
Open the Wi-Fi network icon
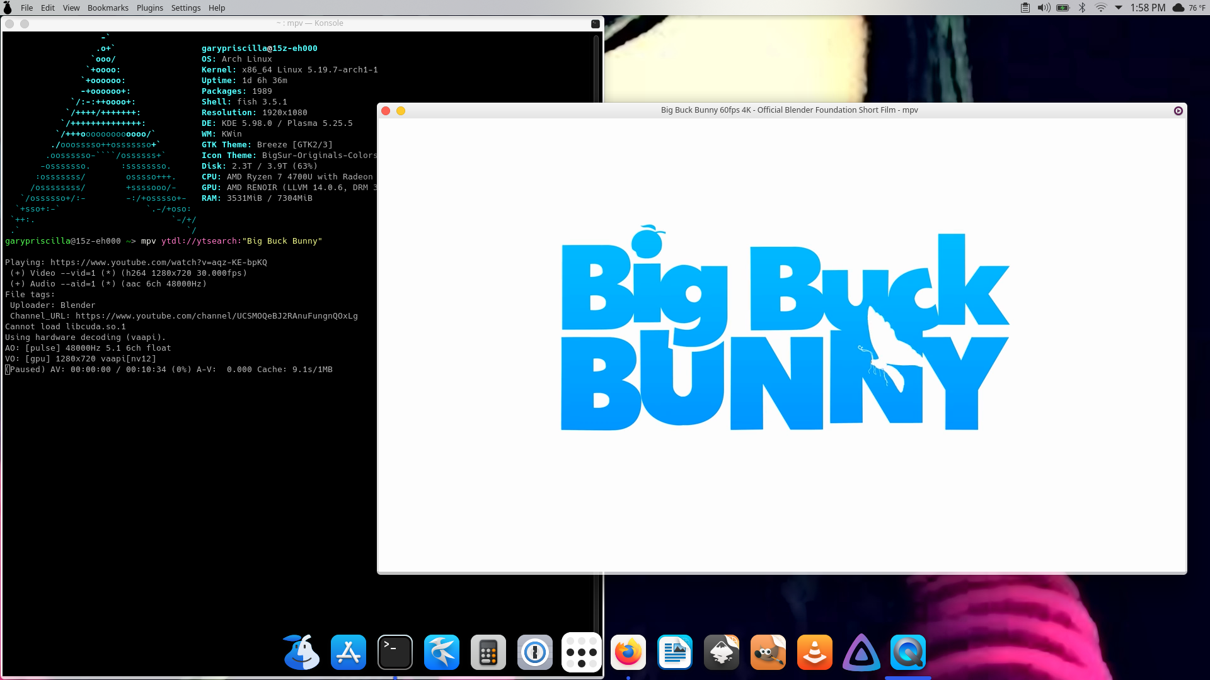pyautogui.click(x=1100, y=8)
